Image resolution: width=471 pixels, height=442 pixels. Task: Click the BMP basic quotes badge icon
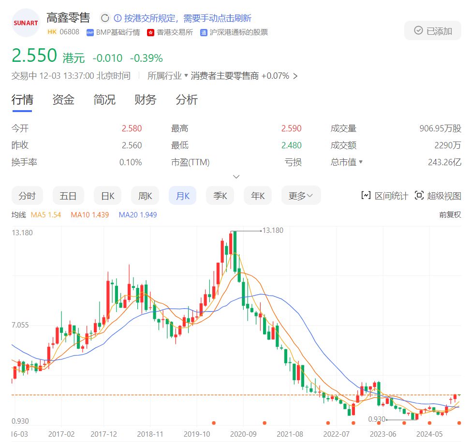90,33
